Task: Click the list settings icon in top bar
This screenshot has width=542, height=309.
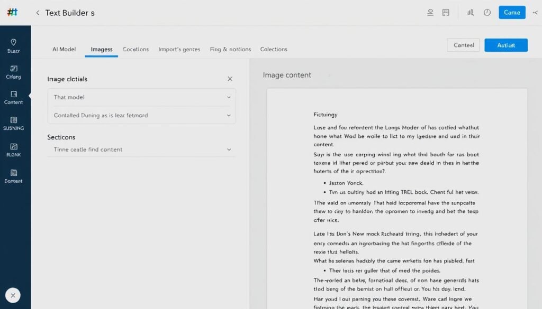Action: point(430,12)
